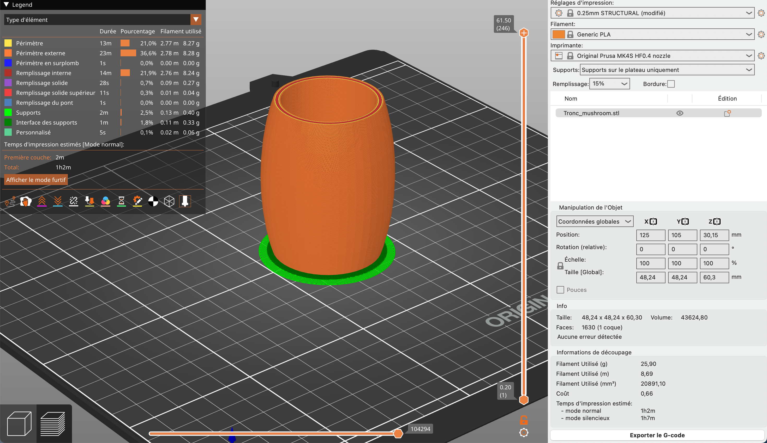Toggle deretractions visibility icon
Viewport: 767px width, 443px height.
tap(57, 201)
